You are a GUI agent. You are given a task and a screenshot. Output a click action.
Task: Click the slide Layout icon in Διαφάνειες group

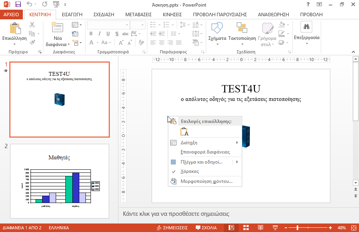coord(75,24)
